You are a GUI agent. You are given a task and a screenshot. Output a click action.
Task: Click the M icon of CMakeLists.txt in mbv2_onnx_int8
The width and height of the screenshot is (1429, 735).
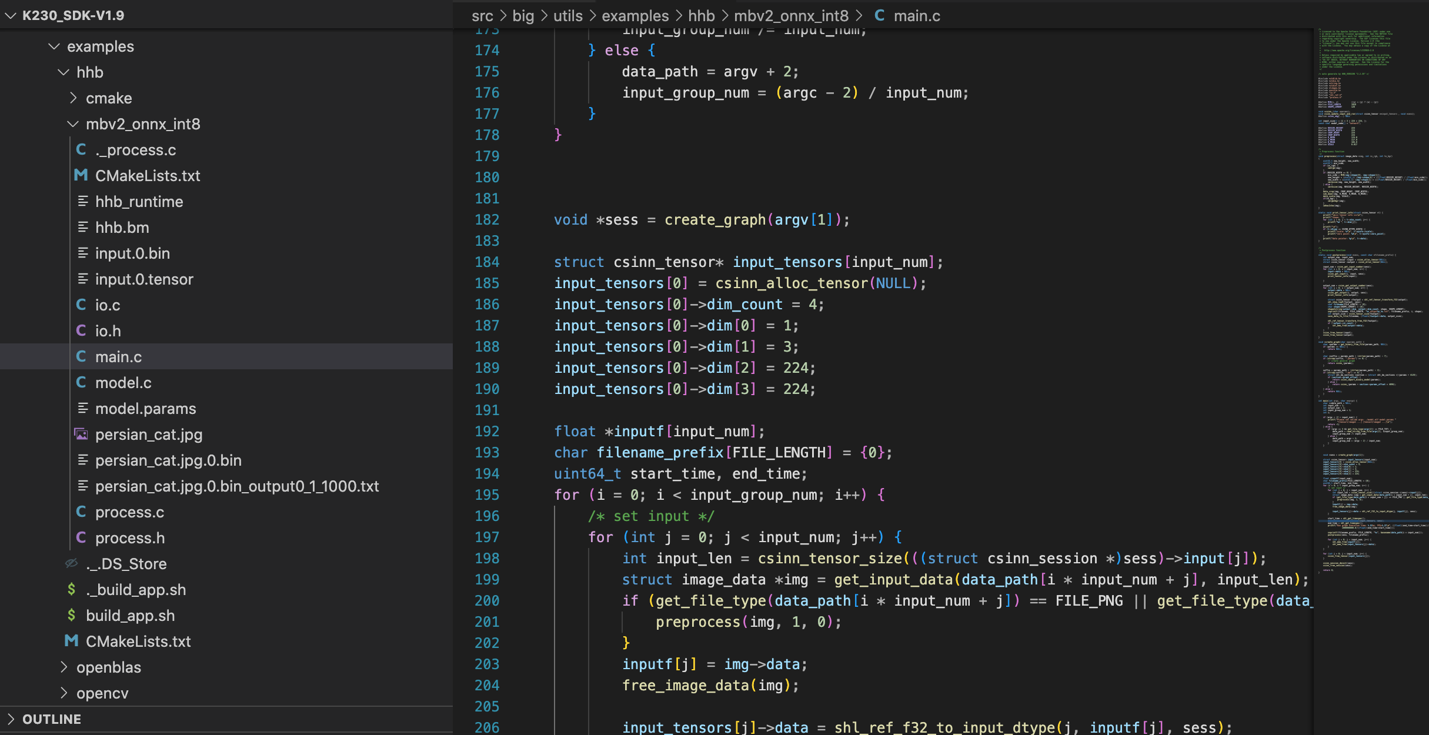coord(81,176)
